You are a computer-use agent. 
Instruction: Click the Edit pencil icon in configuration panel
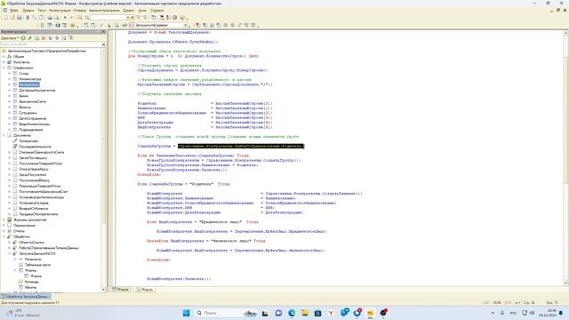[x=29, y=37]
